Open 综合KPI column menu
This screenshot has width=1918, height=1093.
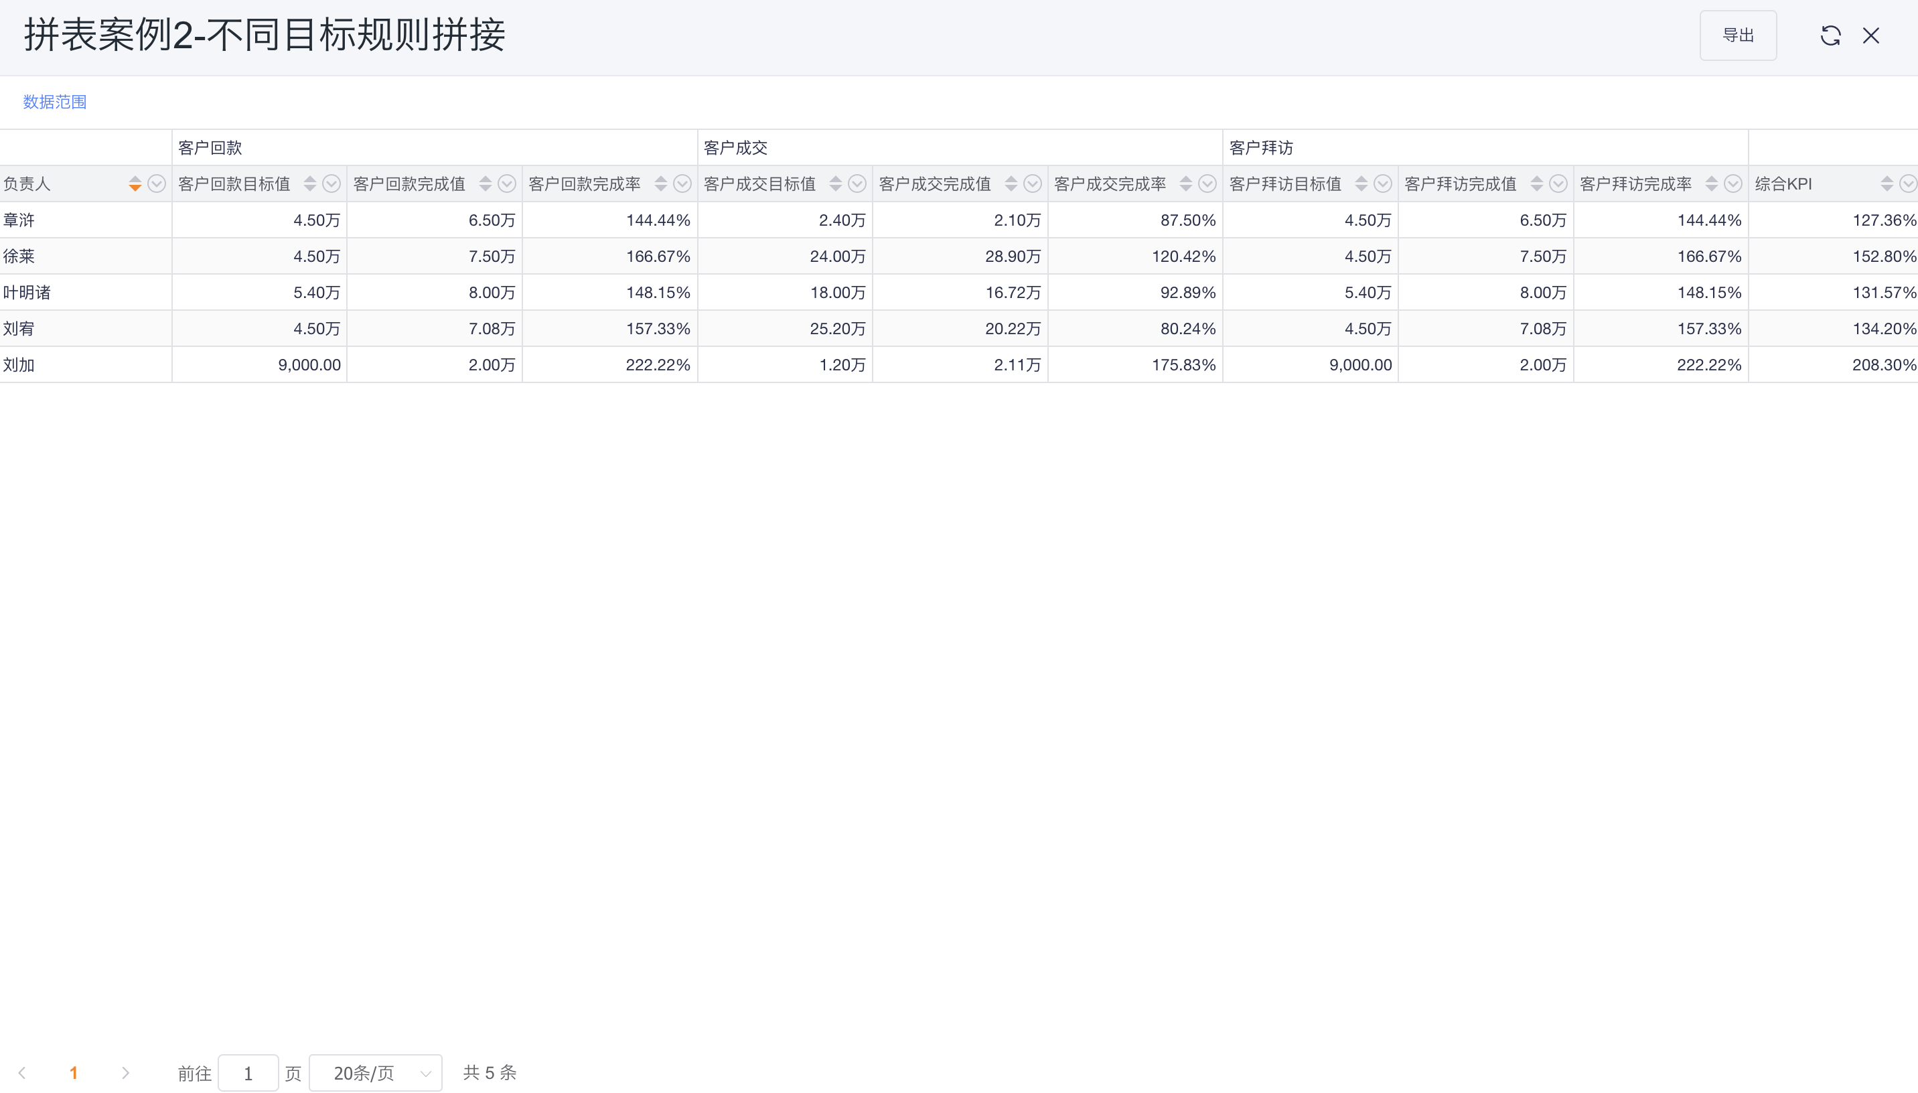(1908, 183)
